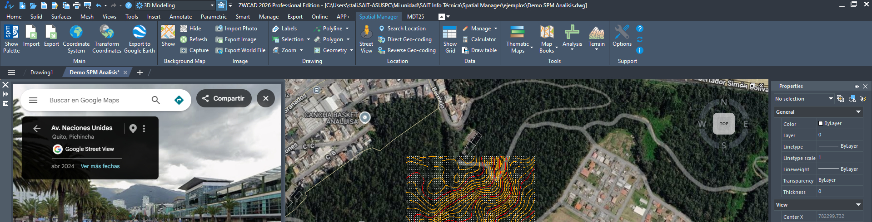Click the Support info icon
The height and width of the screenshot is (222, 872).
640,50
